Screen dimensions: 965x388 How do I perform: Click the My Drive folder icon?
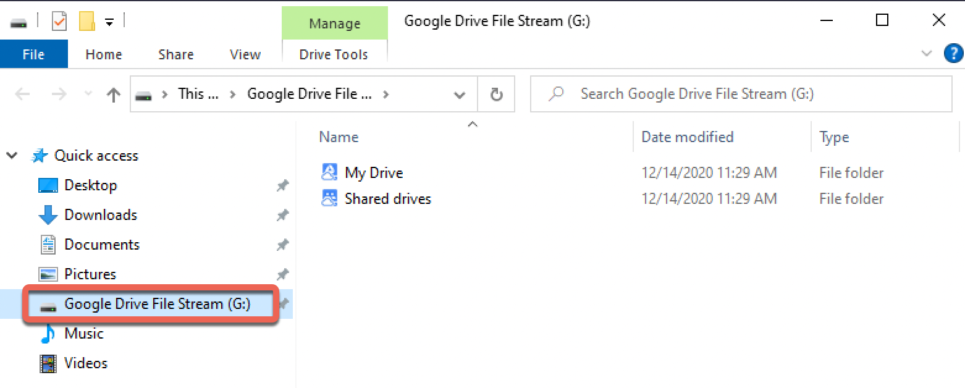330,172
